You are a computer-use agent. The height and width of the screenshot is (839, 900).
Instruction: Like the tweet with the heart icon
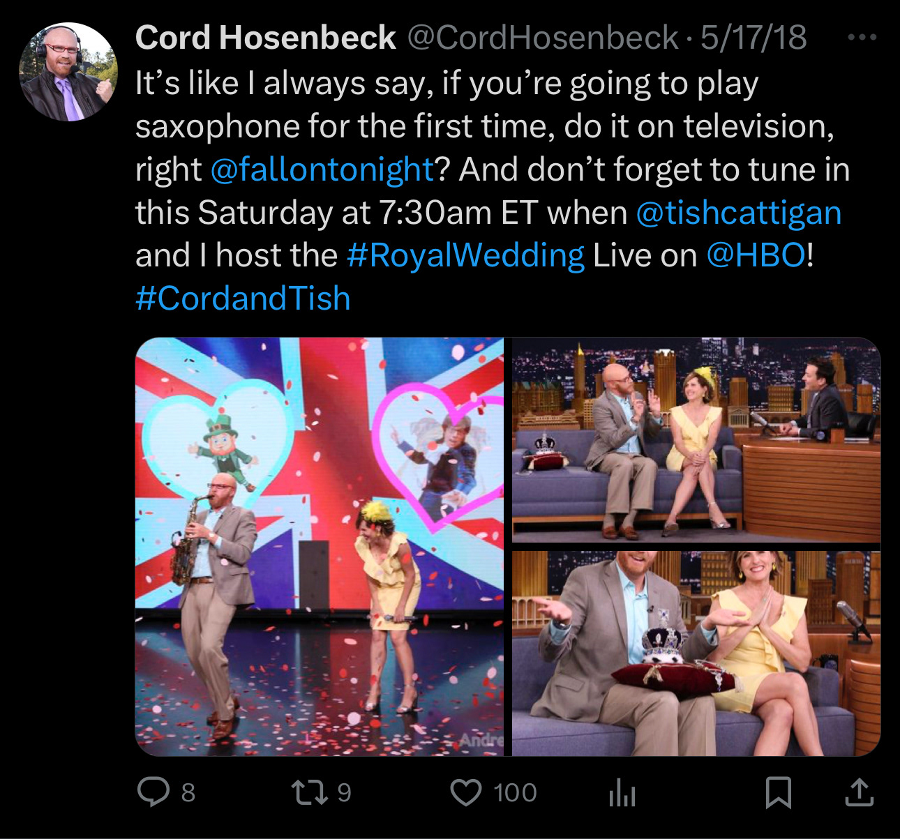coord(466,792)
